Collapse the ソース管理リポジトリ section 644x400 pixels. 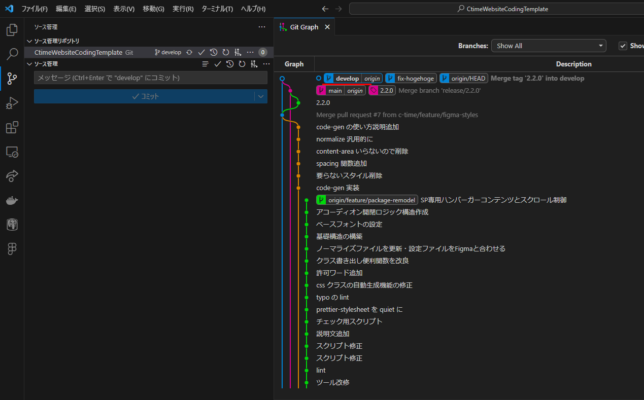click(x=29, y=41)
